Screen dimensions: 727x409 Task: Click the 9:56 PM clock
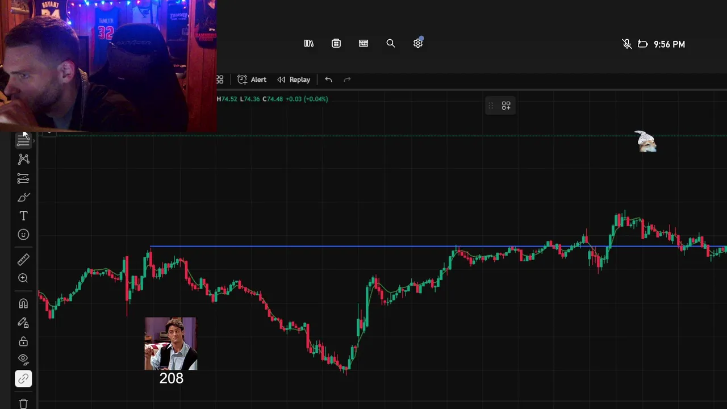[x=669, y=44]
